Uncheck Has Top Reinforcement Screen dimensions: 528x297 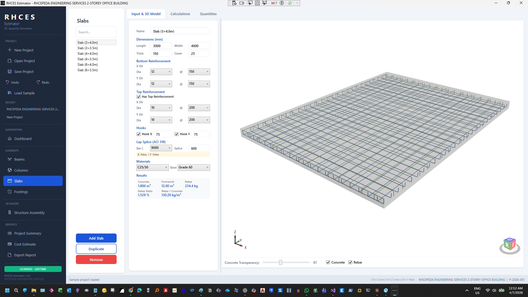(x=139, y=97)
